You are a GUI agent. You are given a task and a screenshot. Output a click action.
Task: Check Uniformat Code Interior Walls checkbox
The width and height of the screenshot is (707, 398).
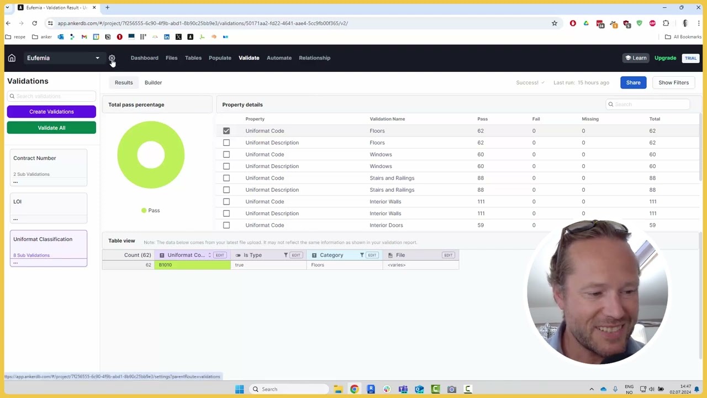[226, 202]
